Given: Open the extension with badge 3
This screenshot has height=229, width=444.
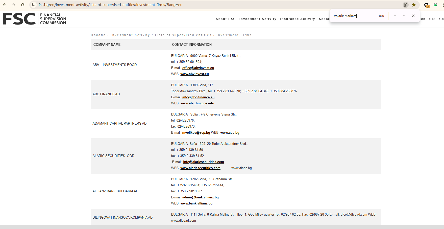Looking at the screenshot, I should tap(426, 5).
